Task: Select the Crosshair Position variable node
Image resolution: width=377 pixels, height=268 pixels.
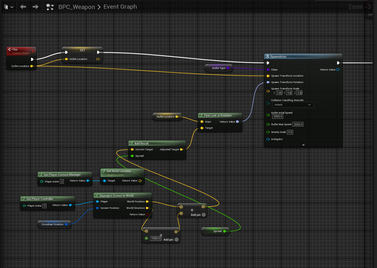Action: pos(54,224)
